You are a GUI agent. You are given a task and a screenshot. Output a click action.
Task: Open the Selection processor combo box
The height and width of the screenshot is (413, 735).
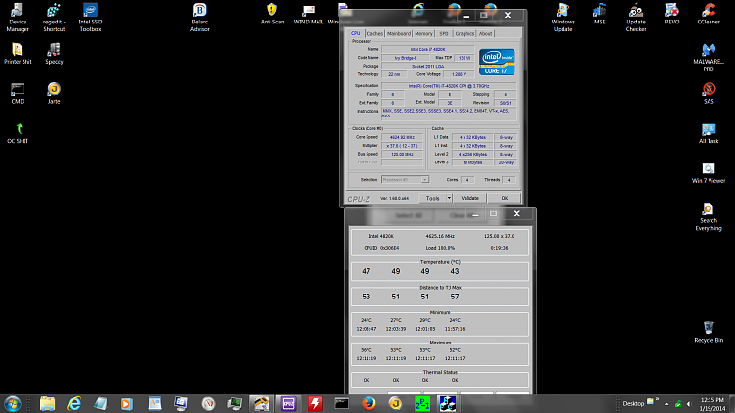[405, 180]
